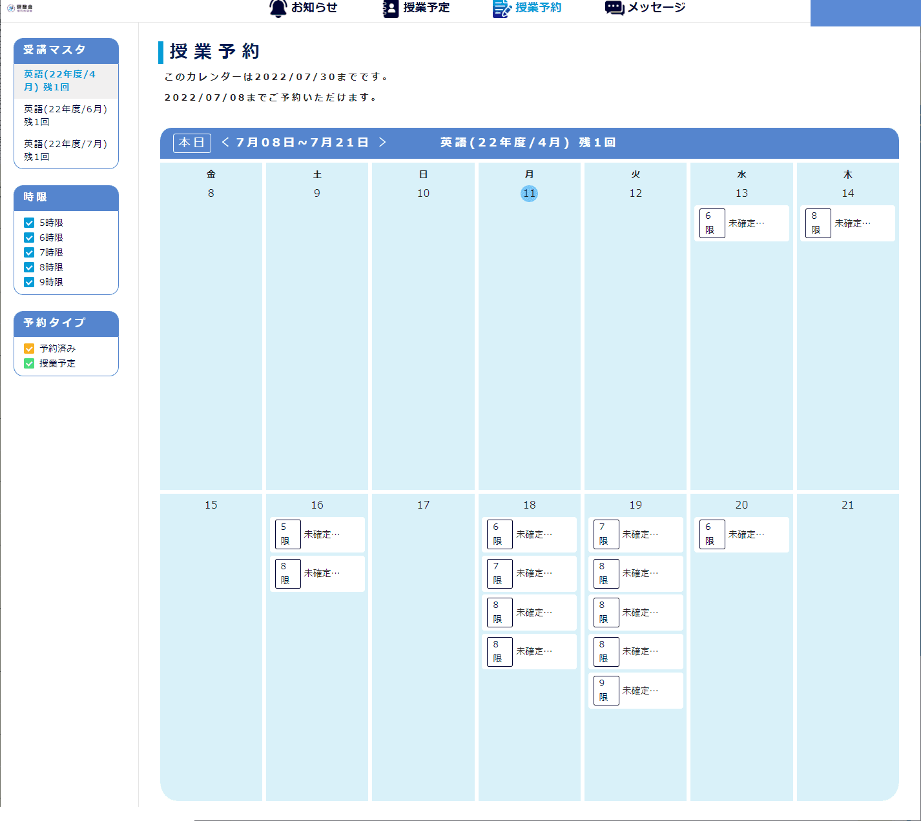
Task: Choose 英語(22年度/6月) 残1回 course
Action: pyautogui.click(x=66, y=116)
